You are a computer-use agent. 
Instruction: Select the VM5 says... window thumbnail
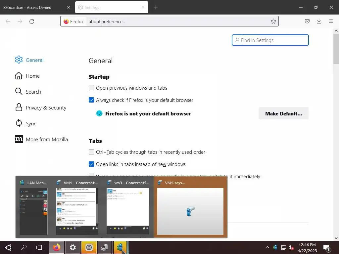[x=190, y=207]
